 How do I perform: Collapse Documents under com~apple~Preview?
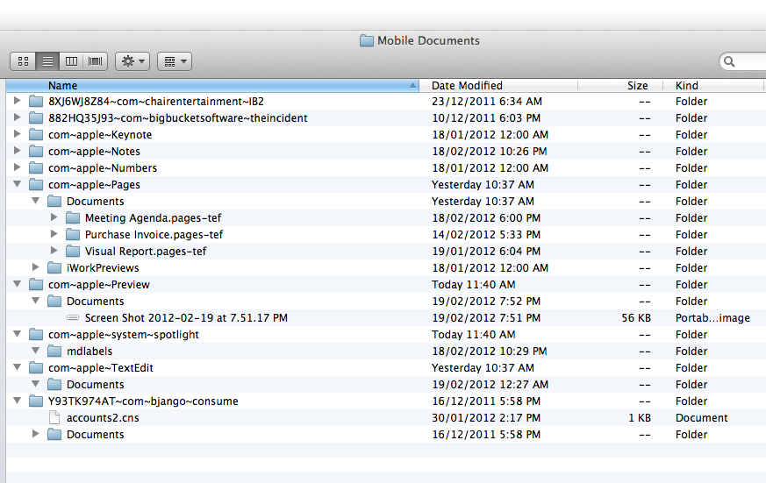[36, 301]
